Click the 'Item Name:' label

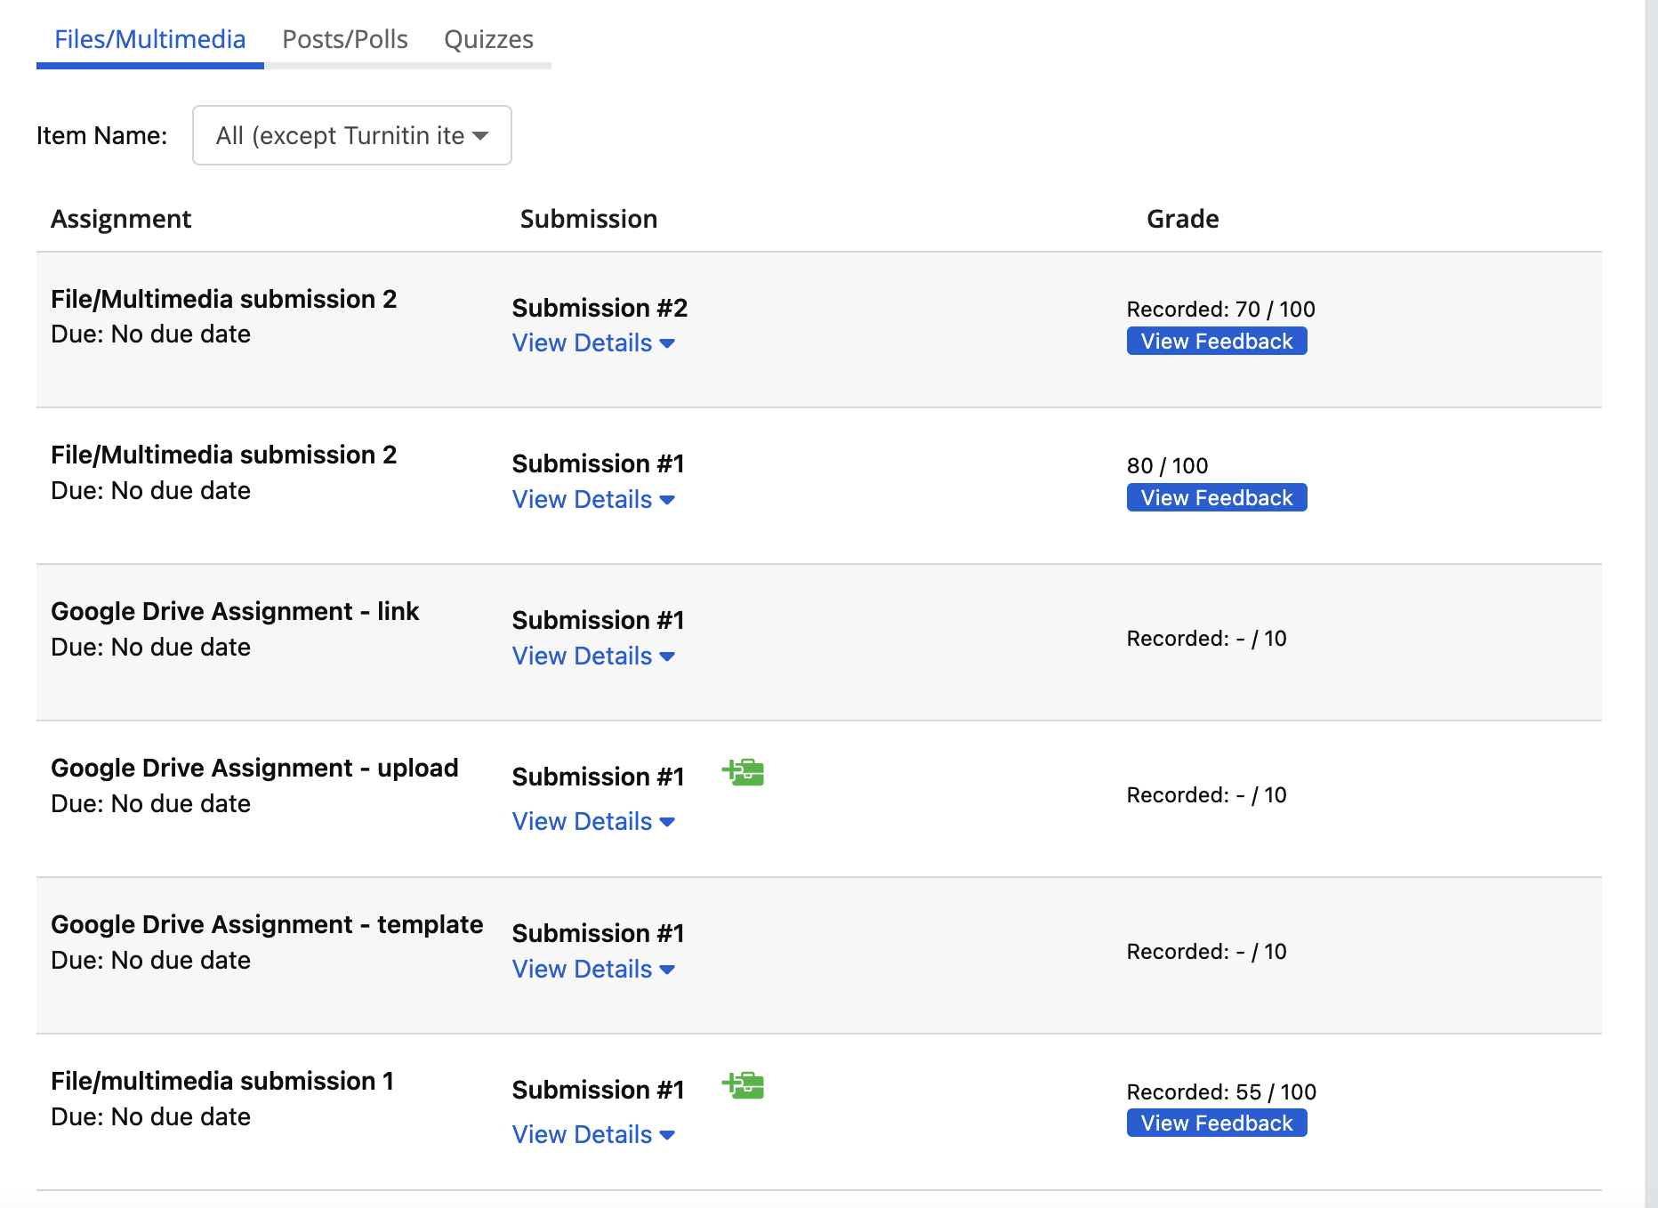(101, 135)
